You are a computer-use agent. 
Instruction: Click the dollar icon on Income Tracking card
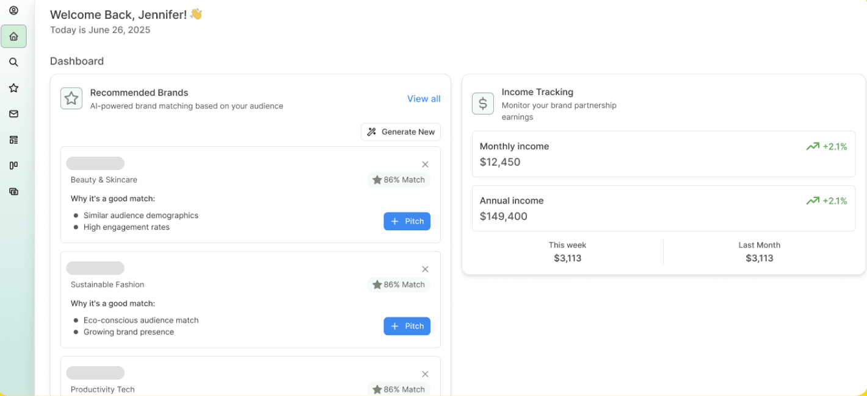tap(482, 104)
